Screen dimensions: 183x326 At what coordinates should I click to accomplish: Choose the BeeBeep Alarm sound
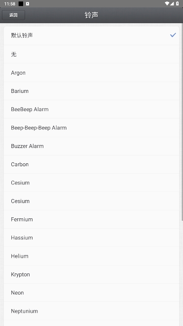click(x=91, y=109)
